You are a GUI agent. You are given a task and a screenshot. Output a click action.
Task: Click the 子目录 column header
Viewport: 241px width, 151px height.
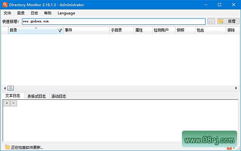coord(120,30)
